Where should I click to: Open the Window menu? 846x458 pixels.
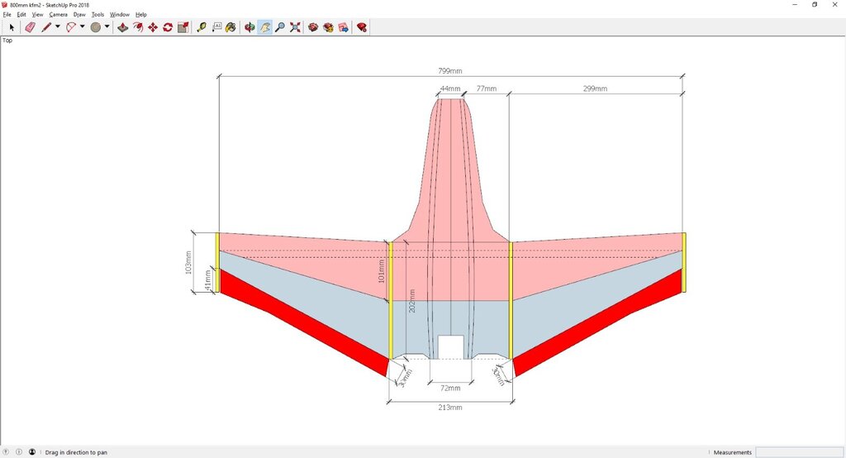coord(120,15)
